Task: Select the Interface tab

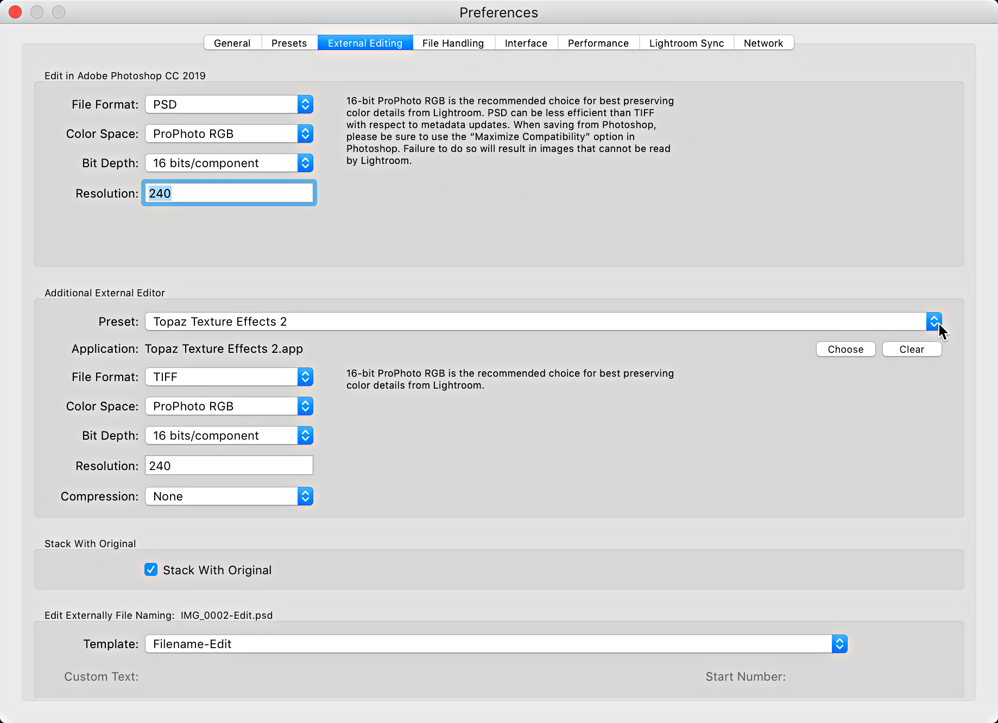Action: (526, 42)
